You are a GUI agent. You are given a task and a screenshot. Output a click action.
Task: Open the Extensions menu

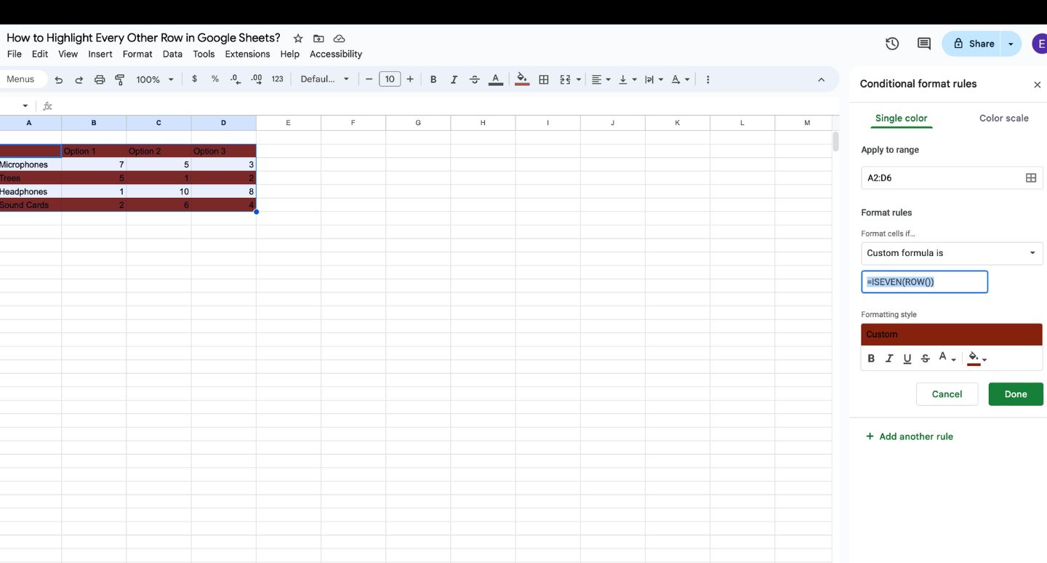coord(246,54)
